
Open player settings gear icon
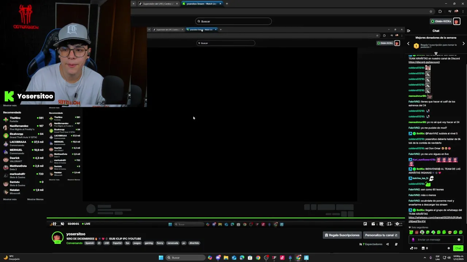pyautogui.click(x=397, y=224)
